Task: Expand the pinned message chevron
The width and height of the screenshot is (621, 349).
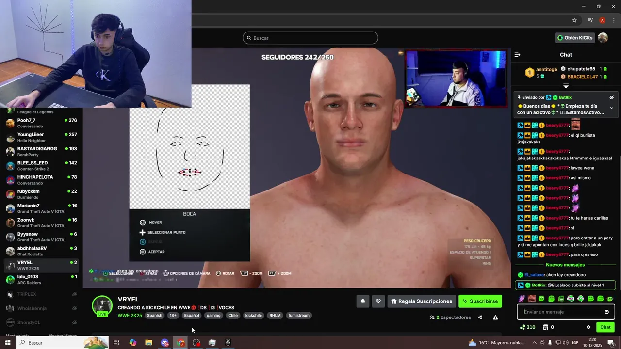Action: click(x=612, y=108)
